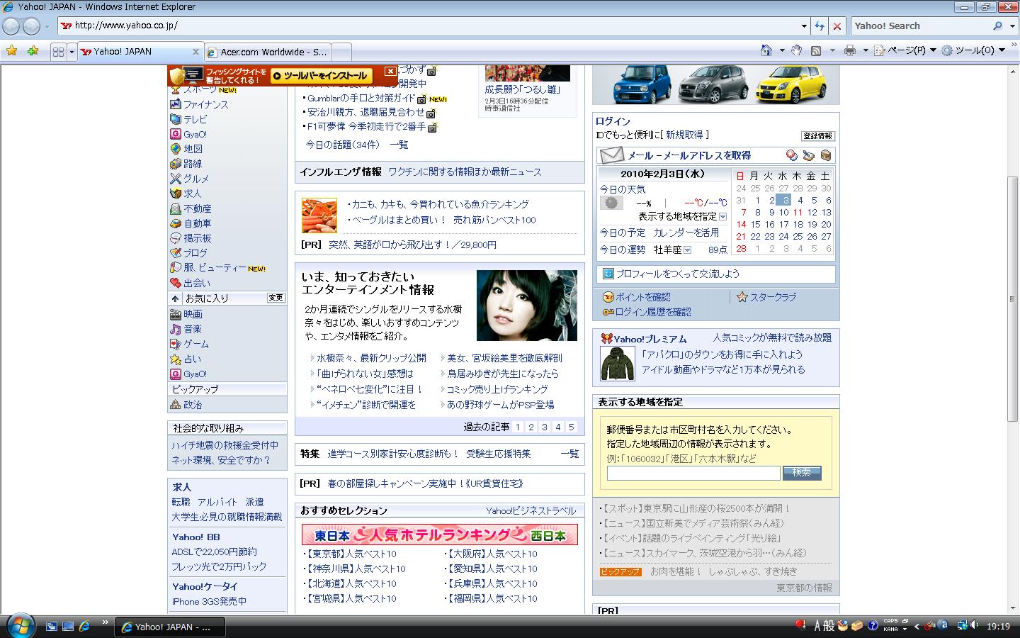
Task: Click the star club star icon
Action: click(742, 297)
